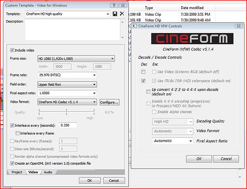Click Cancel in Custom Template dialog
Viewport: 247px width, 189px height.
pyautogui.click(x=114, y=180)
